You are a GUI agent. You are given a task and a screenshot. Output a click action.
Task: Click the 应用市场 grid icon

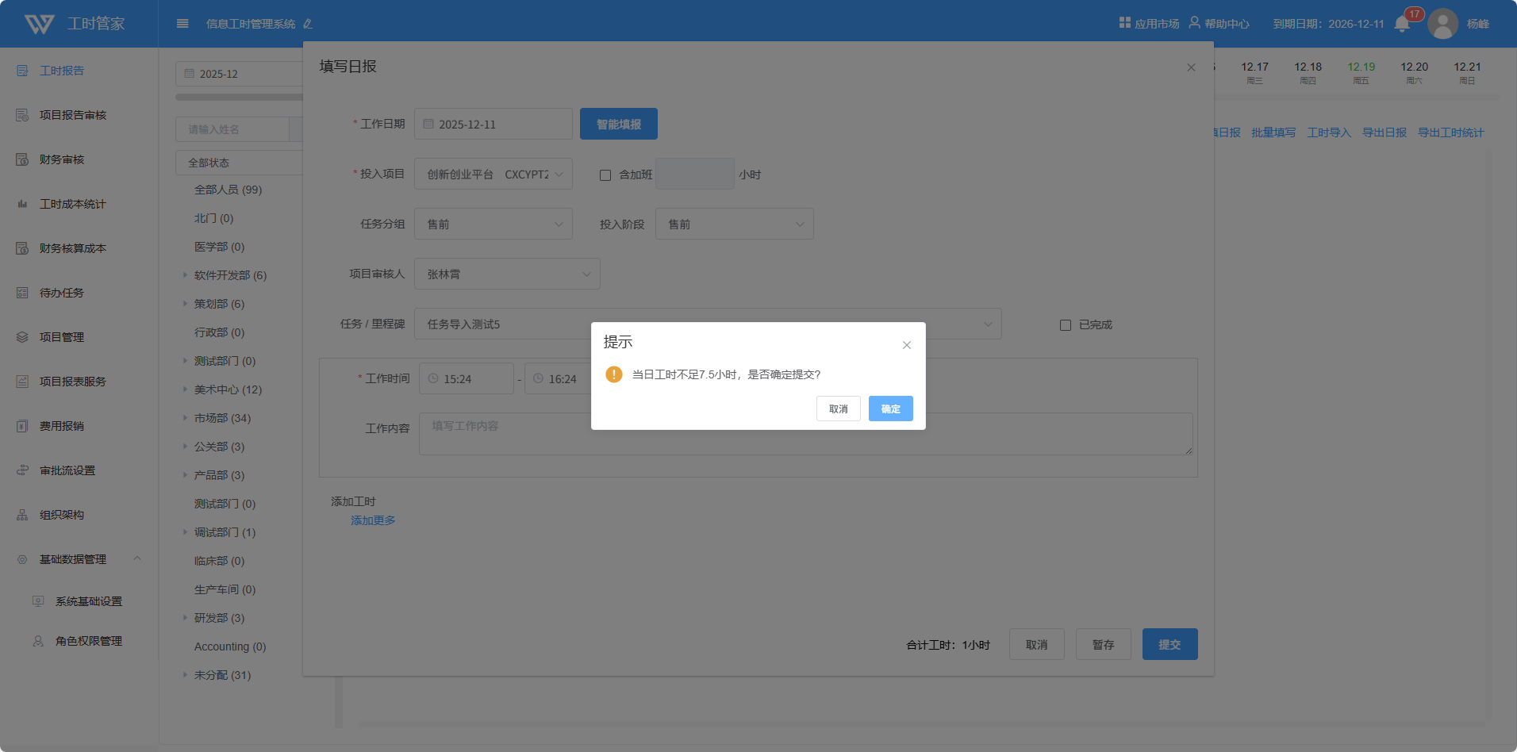(1124, 23)
